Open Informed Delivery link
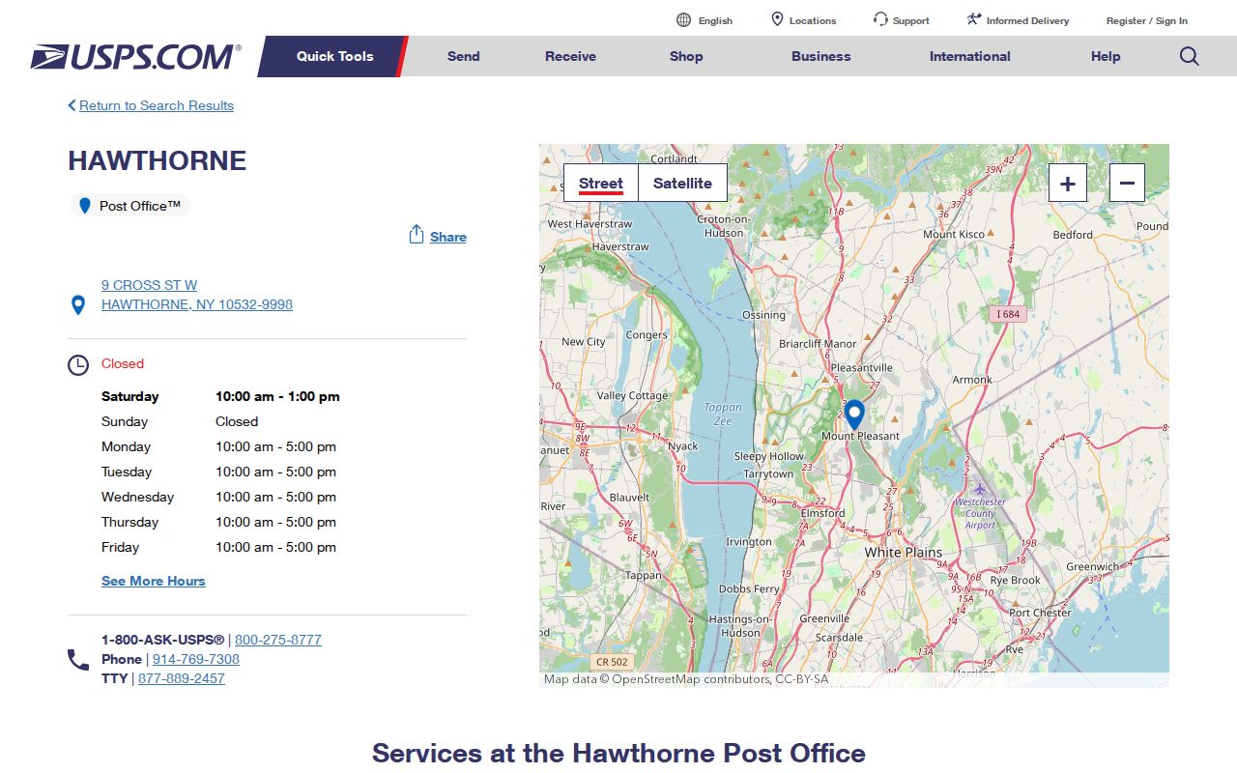The width and height of the screenshot is (1237, 773). click(x=1027, y=20)
